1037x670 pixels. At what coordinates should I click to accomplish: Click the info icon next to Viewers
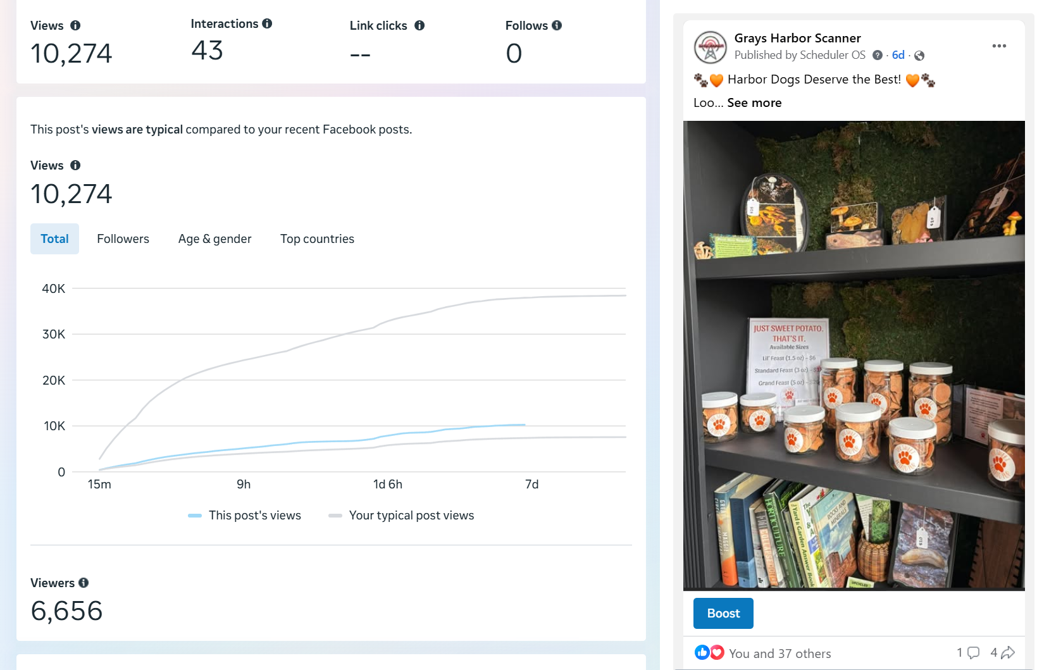point(84,583)
